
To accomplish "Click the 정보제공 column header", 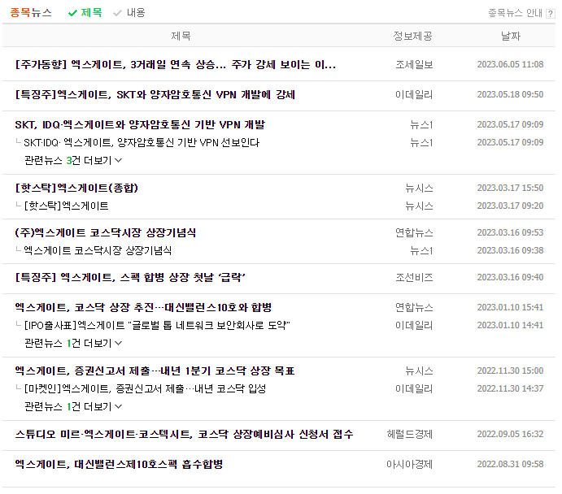I will coord(412,36).
